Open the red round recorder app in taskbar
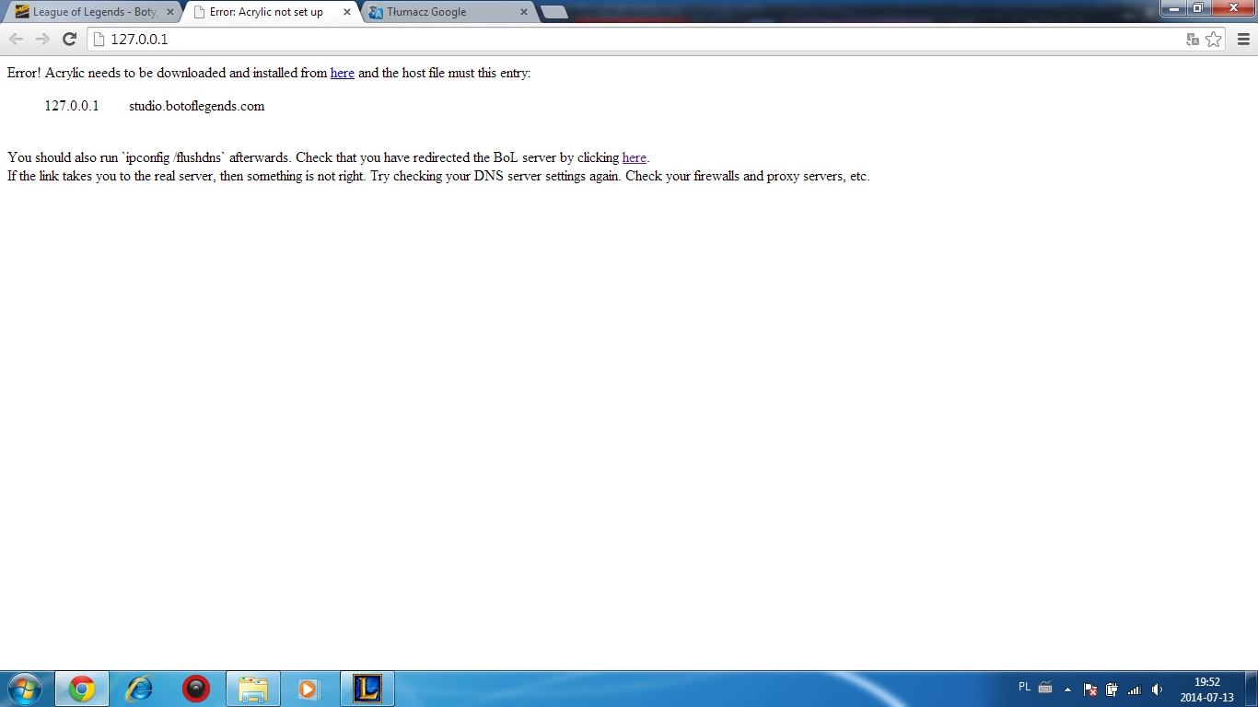 tap(196, 689)
